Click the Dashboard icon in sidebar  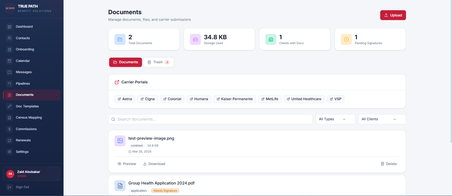pos(10,27)
